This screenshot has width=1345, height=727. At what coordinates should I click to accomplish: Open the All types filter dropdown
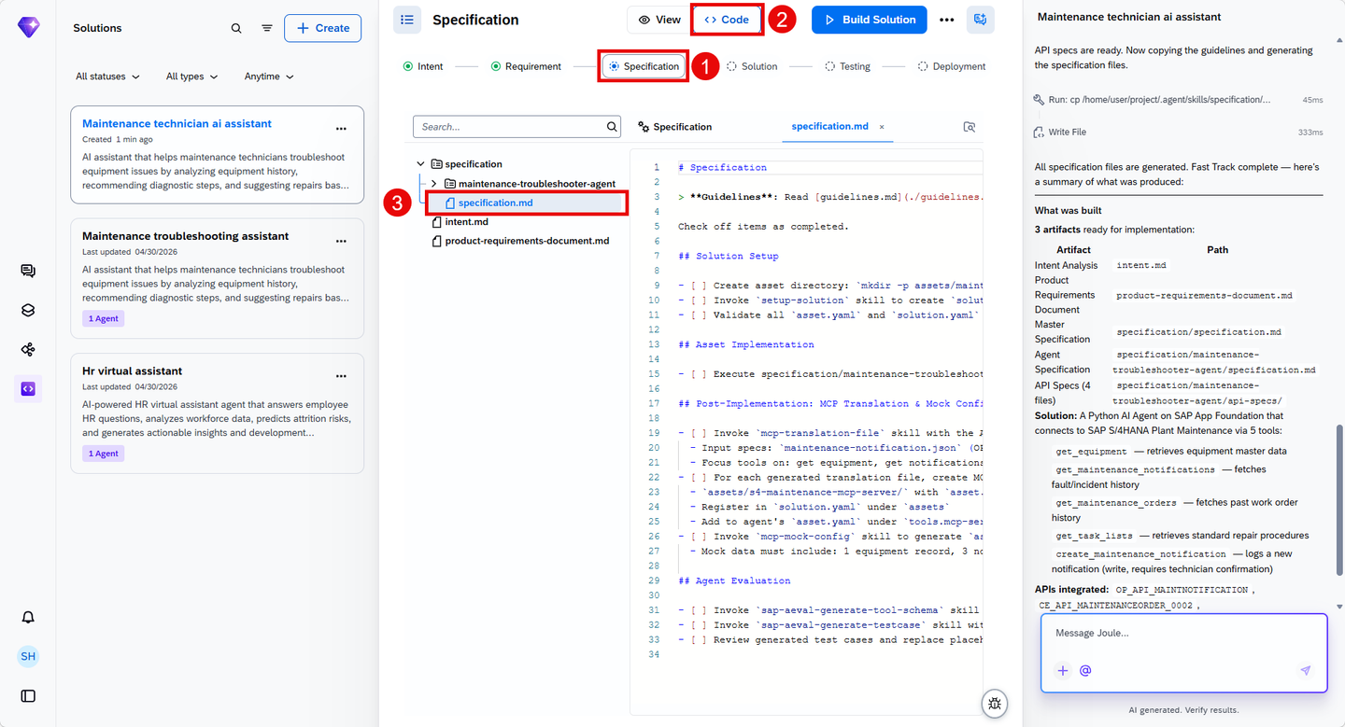pyautogui.click(x=191, y=77)
